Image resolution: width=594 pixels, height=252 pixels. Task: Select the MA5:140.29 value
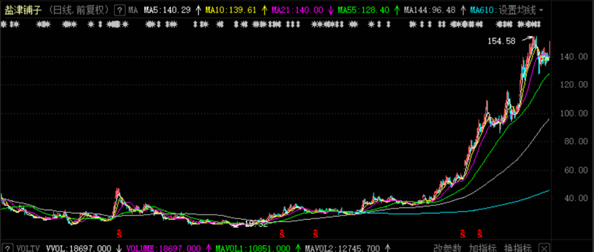tap(167, 10)
